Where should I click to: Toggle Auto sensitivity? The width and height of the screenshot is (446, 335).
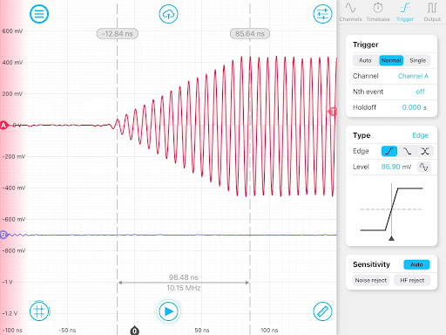click(x=416, y=264)
